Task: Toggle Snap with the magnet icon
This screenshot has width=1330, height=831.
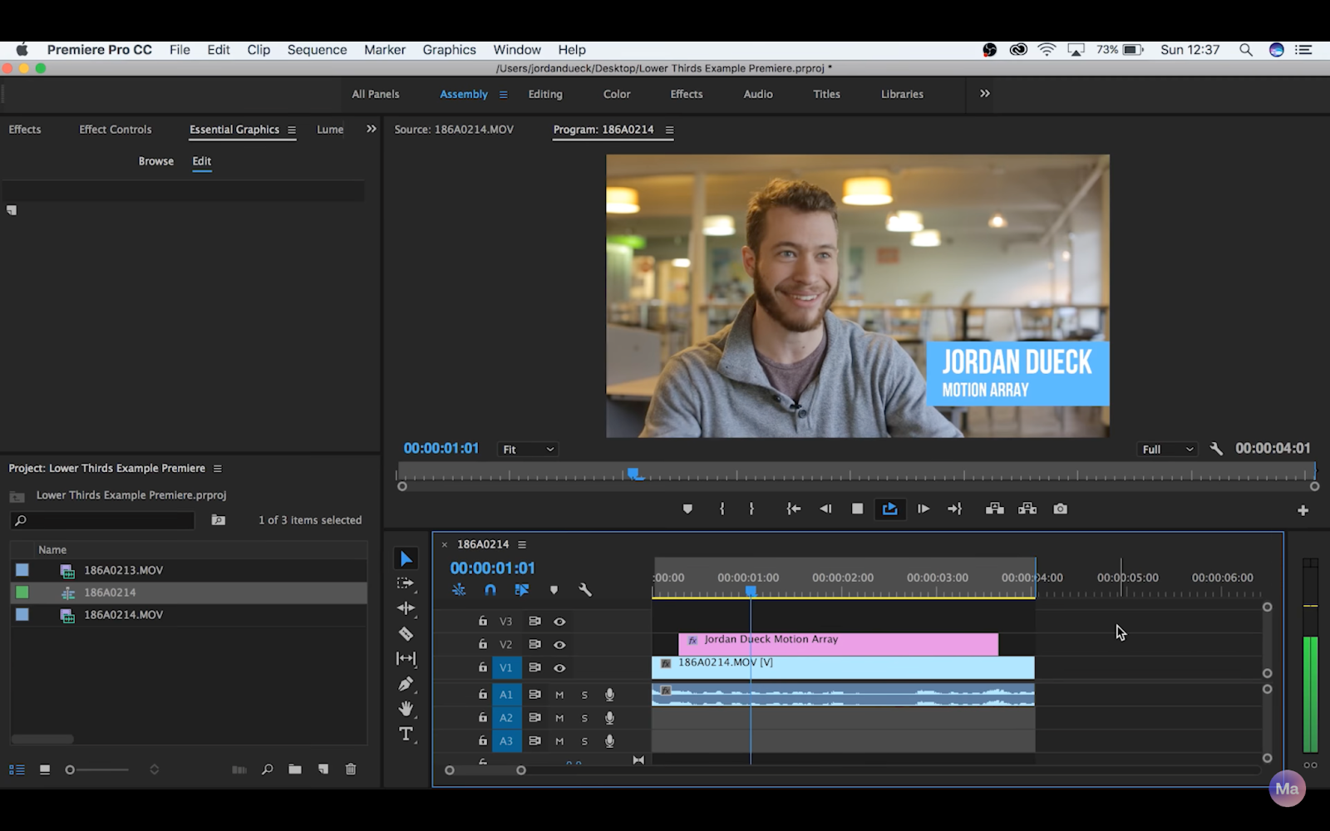Action: point(490,590)
